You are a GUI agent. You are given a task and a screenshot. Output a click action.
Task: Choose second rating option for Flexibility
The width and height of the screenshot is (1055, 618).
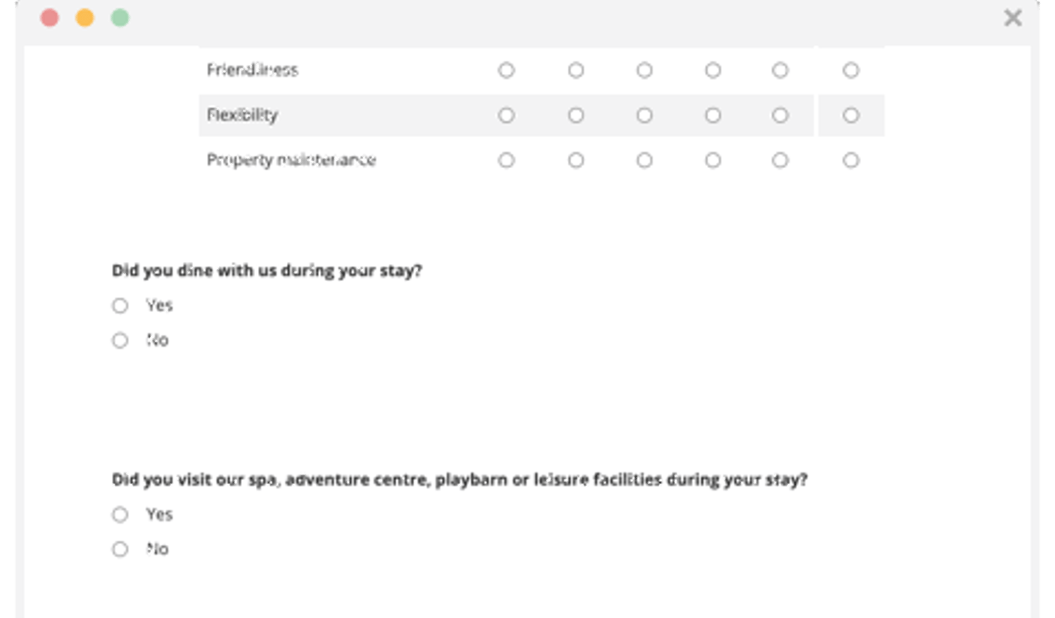(576, 115)
